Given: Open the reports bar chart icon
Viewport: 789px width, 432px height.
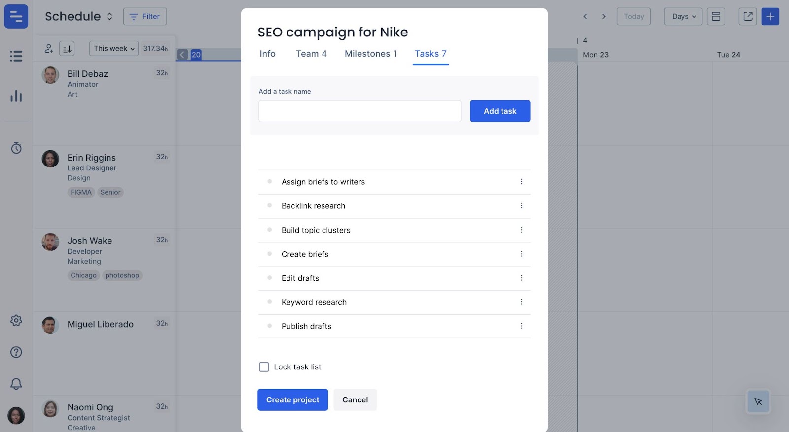Looking at the screenshot, I should click(16, 96).
